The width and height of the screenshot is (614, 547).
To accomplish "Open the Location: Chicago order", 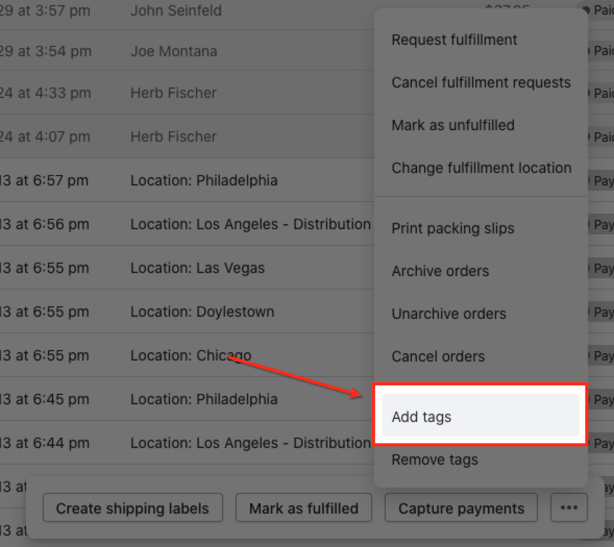I will 190,355.
